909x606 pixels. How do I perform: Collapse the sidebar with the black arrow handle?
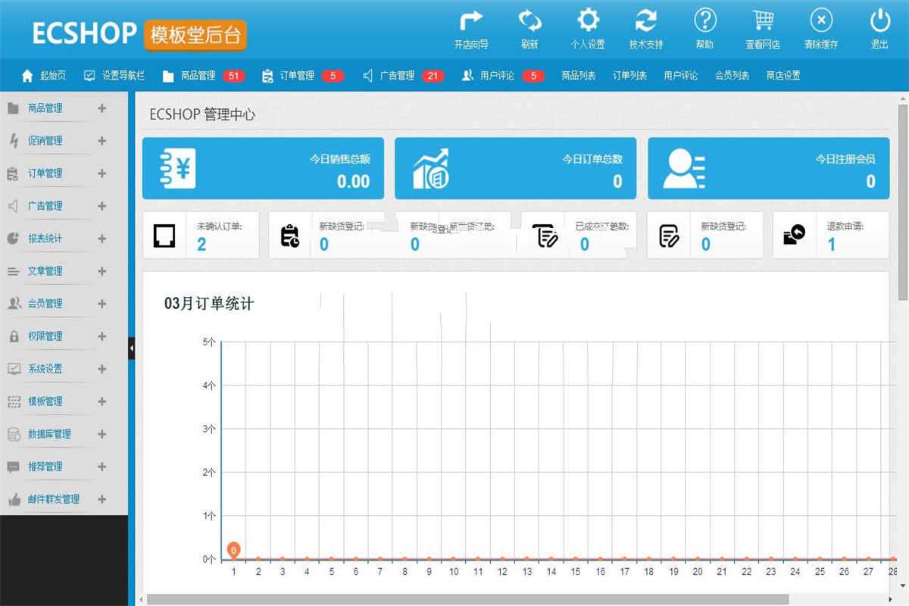(132, 348)
